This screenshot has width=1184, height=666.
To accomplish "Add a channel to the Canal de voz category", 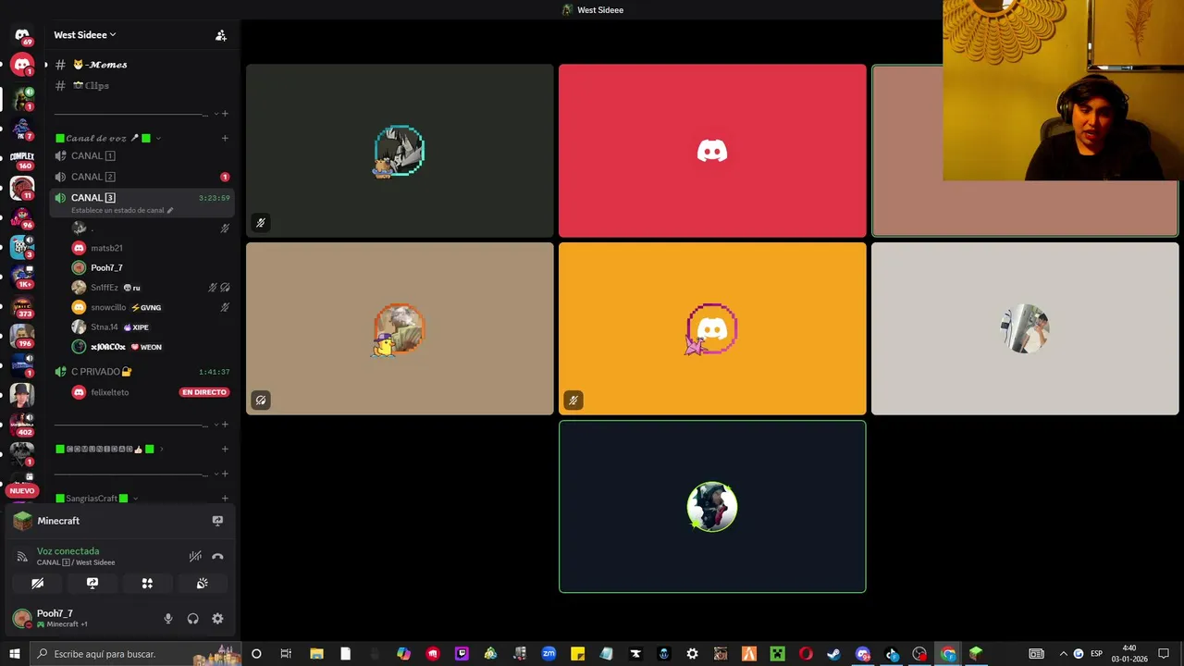I will 225,139.
